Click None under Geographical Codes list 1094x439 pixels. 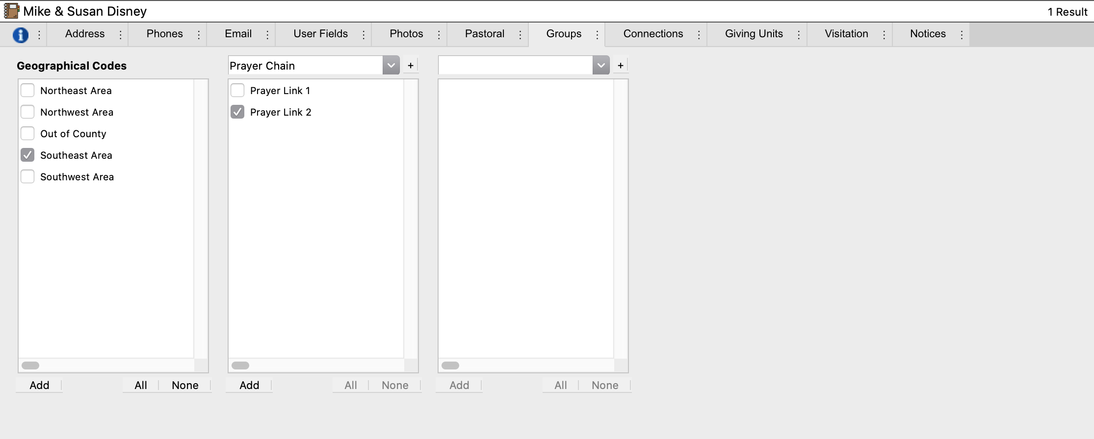[x=185, y=385]
